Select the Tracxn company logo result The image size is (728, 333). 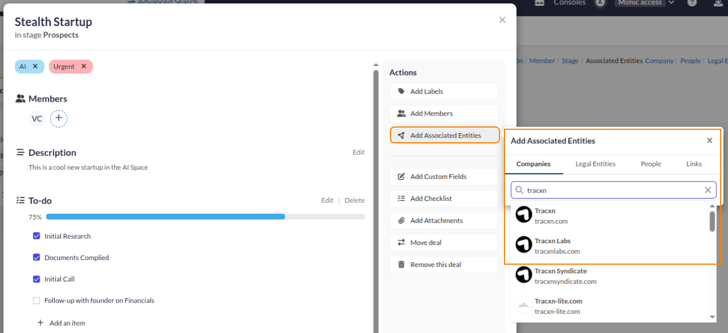coord(524,215)
